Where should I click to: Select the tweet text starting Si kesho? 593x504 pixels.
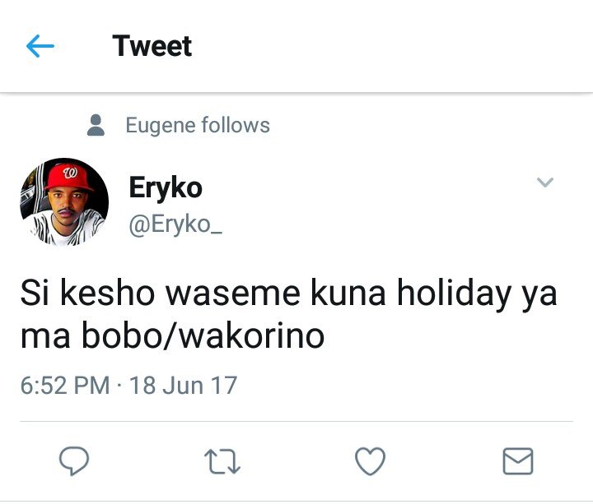[x=288, y=314]
